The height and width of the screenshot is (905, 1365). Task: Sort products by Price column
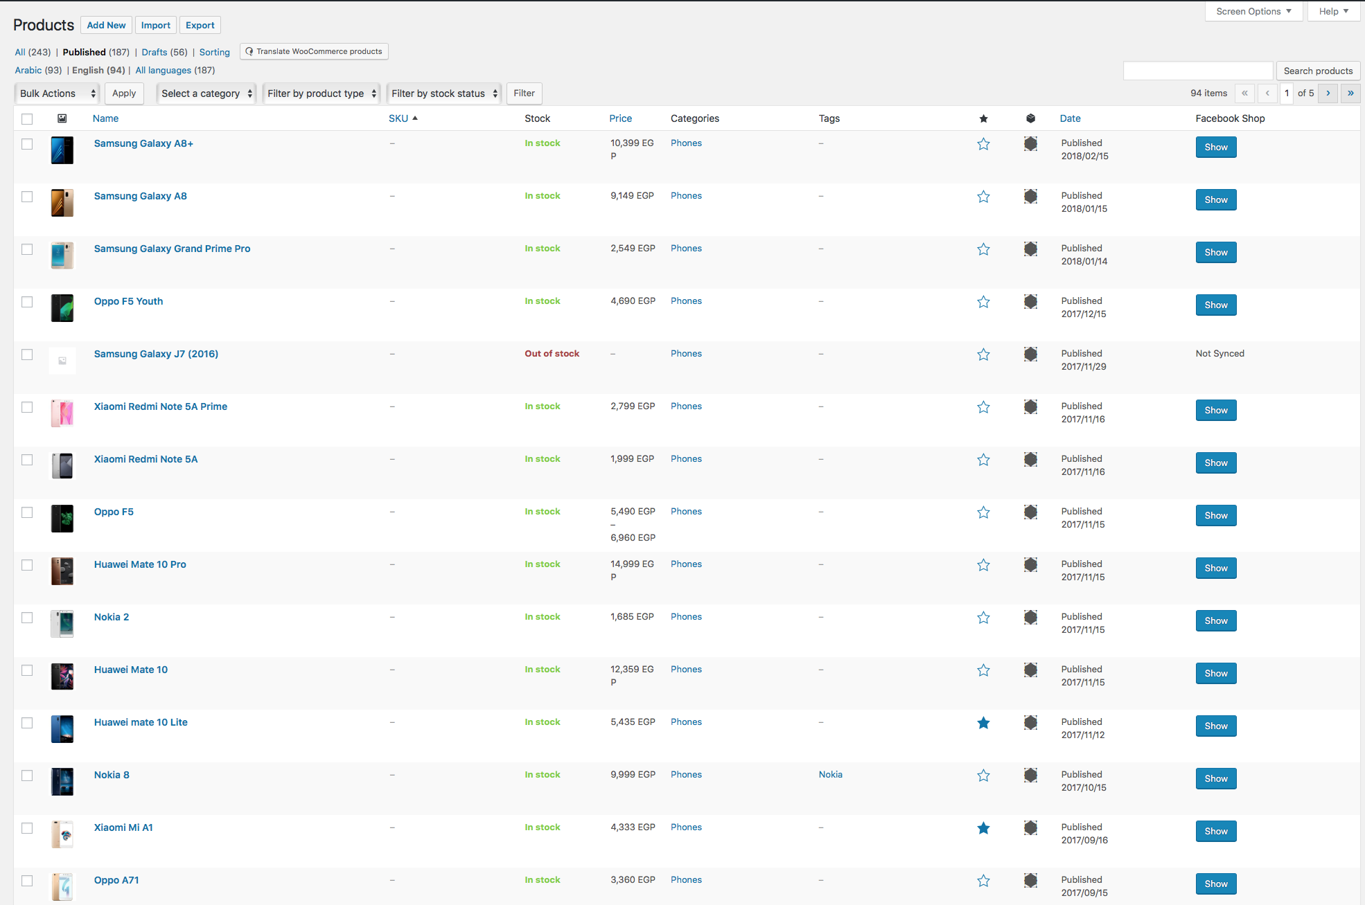coord(620,118)
